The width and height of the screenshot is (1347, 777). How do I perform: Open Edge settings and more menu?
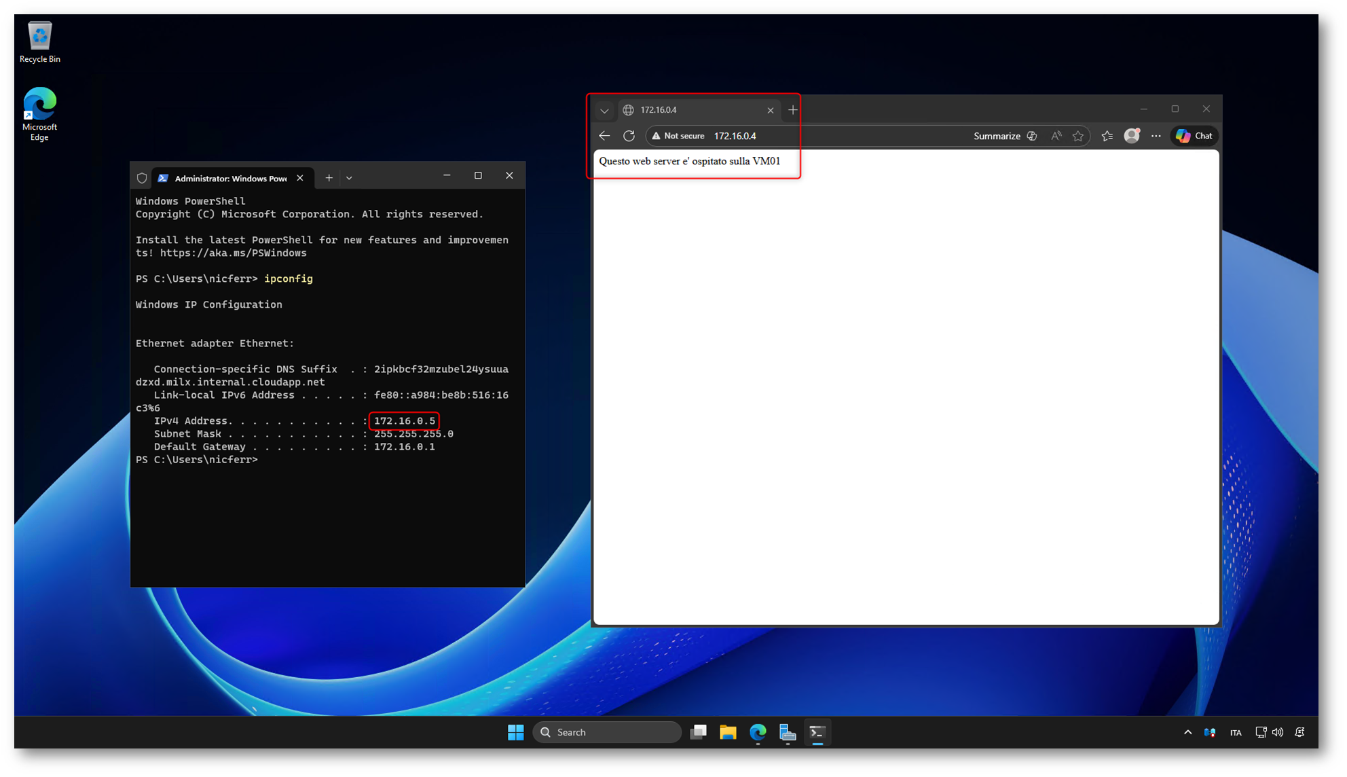pyautogui.click(x=1156, y=136)
